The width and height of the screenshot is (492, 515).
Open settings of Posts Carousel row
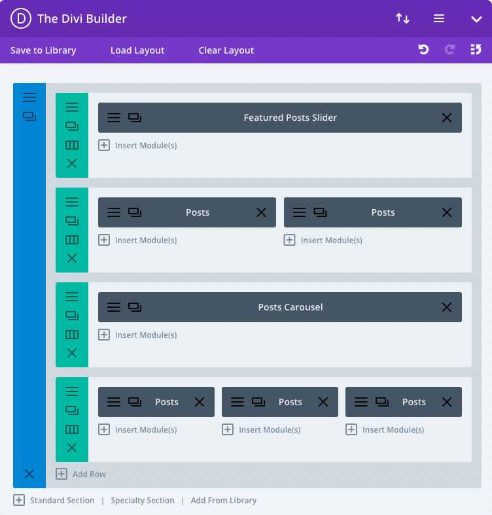(x=72, y=297)
